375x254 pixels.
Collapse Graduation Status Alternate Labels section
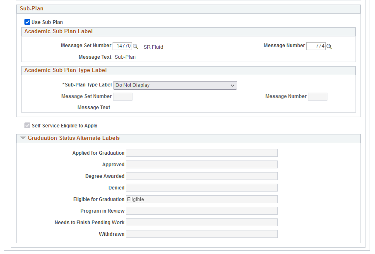pyautogui.click(x=23, y=138)
